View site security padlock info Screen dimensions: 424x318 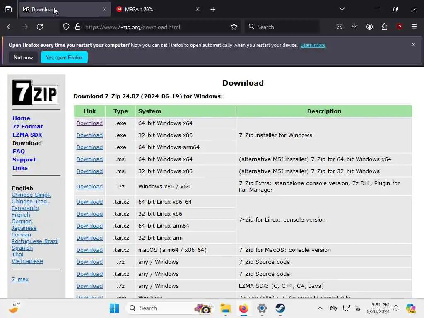tap(78, 27)
